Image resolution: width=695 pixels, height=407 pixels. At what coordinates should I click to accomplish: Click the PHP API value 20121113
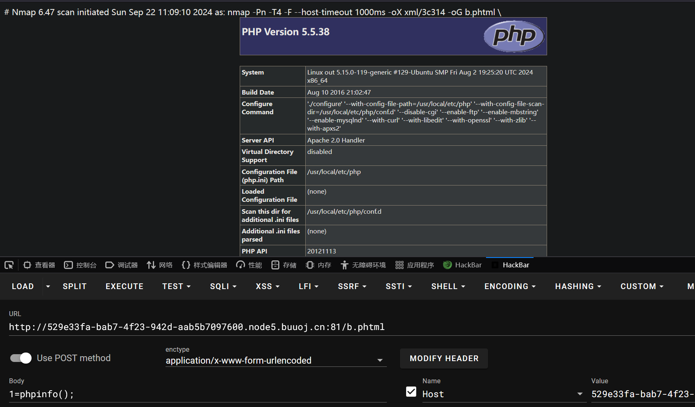point(322,251)
